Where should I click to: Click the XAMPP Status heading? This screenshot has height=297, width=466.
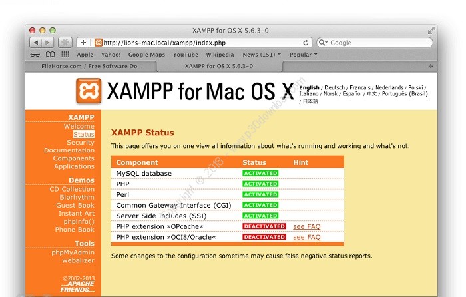tap(142, 133)
